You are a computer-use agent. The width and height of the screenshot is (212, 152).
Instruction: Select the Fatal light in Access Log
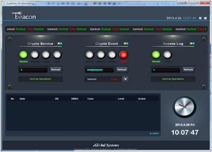pos(167,55)
